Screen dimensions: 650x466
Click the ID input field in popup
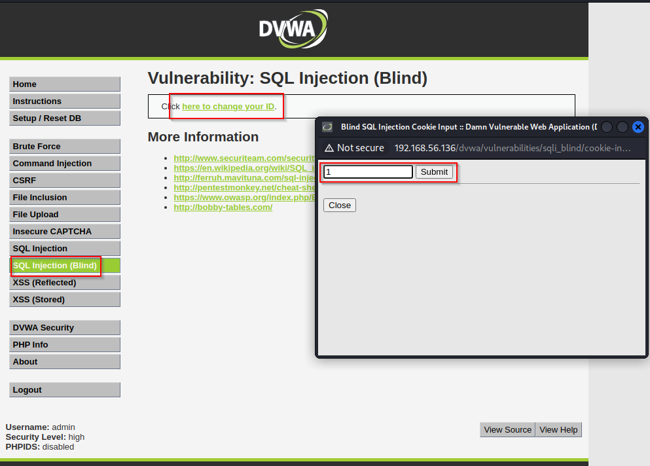pos(368,171)
